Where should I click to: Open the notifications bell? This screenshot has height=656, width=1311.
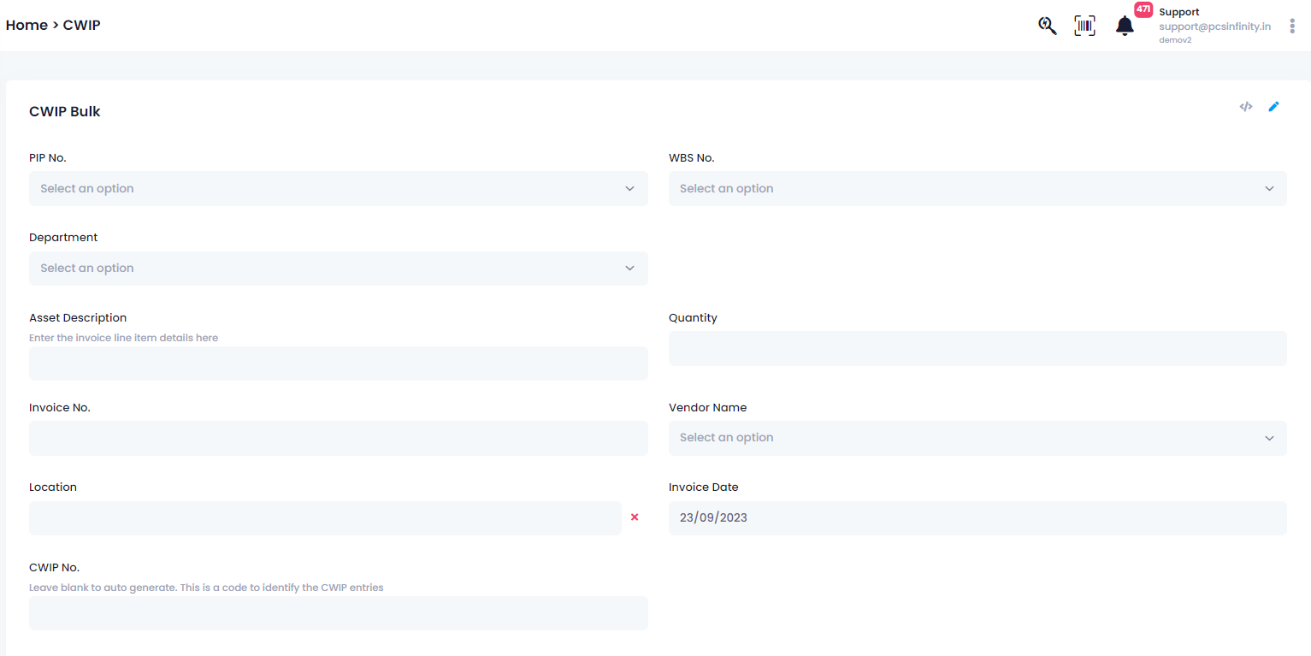click(1125, 27)
